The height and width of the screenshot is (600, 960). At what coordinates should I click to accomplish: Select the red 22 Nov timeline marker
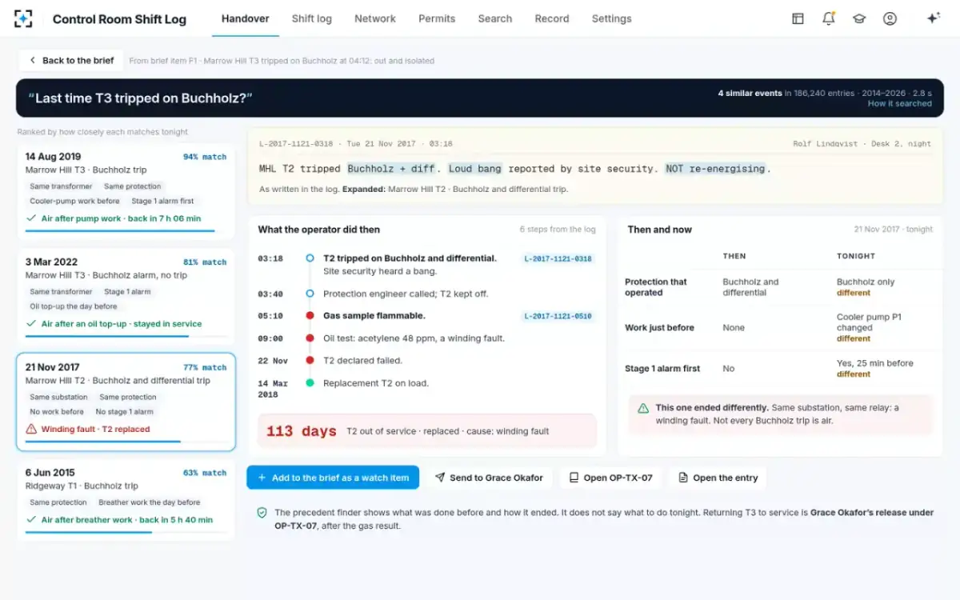310,361
